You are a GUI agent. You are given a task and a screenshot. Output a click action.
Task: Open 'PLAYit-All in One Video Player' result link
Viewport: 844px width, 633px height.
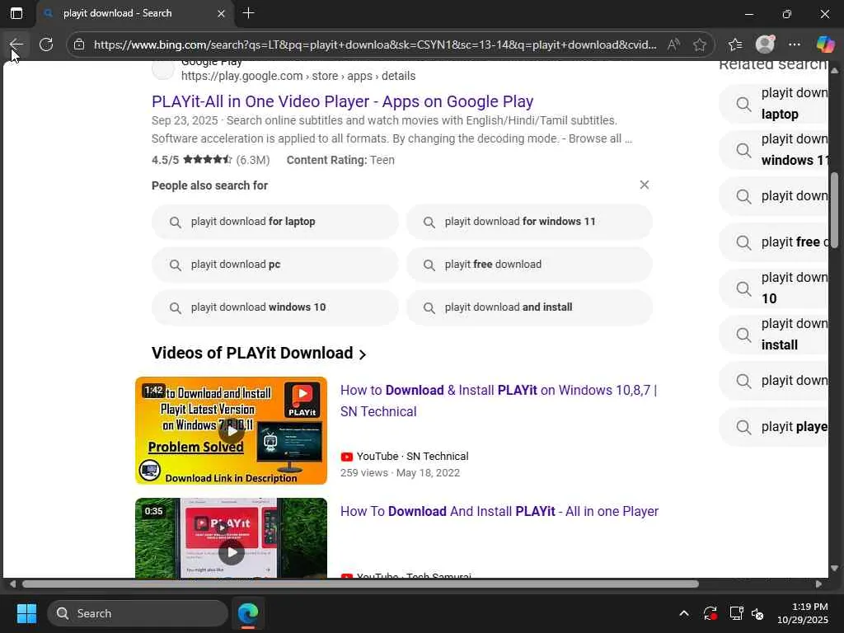click(342, 101)
